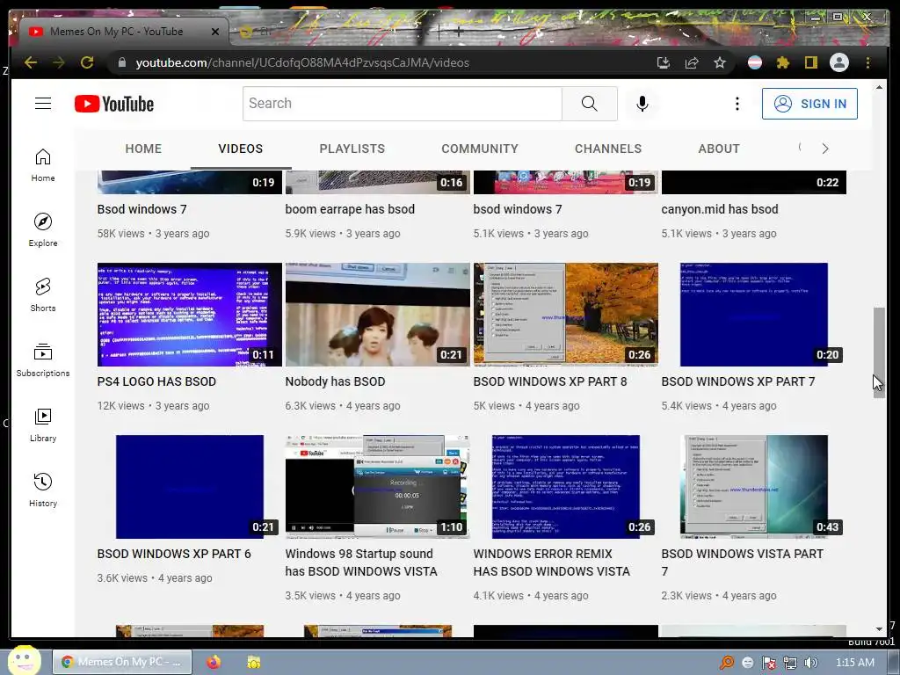Go to Home in the sidebar
Viewport: 900px width, 675px height.
point(43,165)
